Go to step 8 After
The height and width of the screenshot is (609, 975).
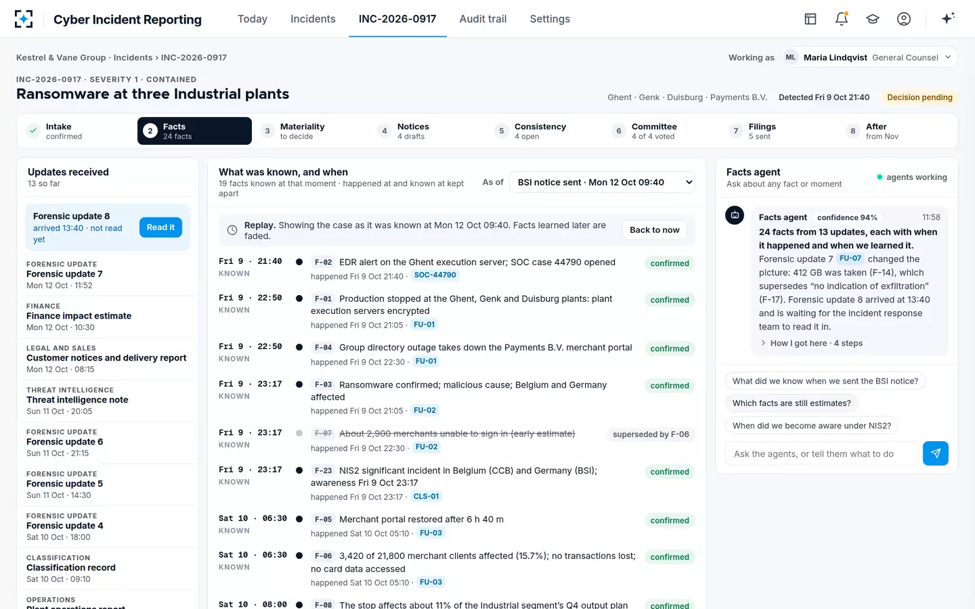pyautogui.click(x=897, y=131)
